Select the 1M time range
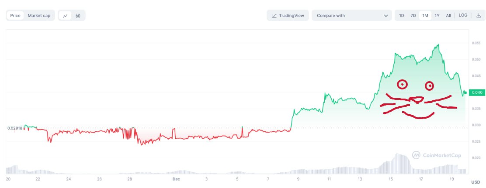 [425, 16]
